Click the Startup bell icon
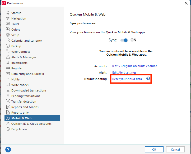This screenshot has width=191, height=154. tap(8, 13)
